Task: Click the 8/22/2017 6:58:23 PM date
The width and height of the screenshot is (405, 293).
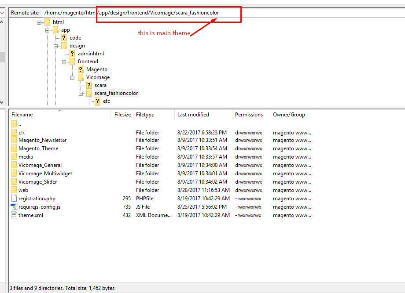Action: click(x=202, y=133)
